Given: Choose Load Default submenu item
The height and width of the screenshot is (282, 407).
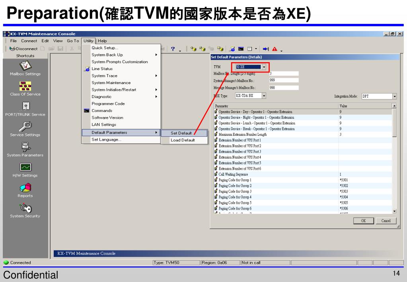Looking at the screenshot, I should click(184, 140).
